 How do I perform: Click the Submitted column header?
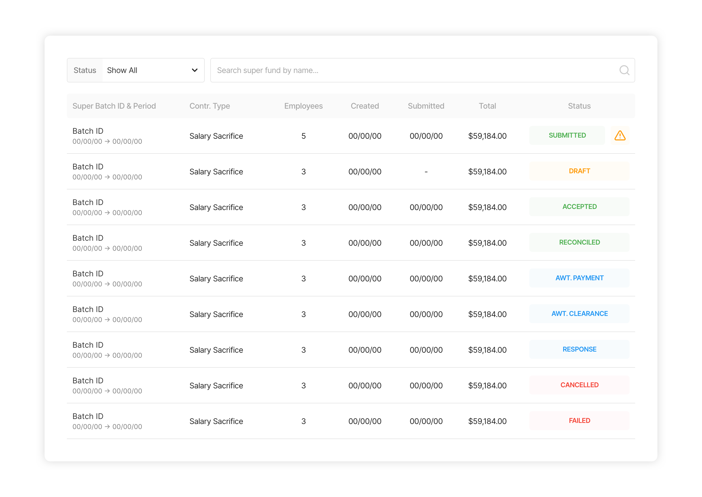426,106
